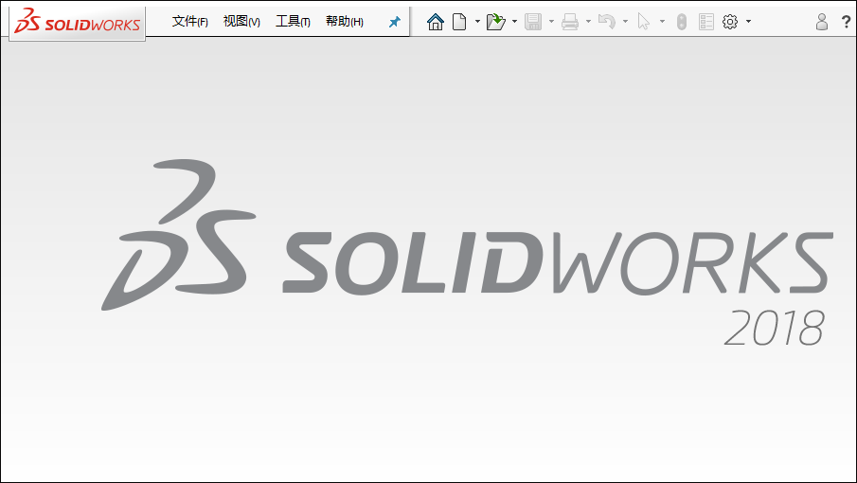Image resolution: width=857 pixels, height=483 pixels.
Task: Click the Rebuild traffic light icon
Action: tap(682, 22)
